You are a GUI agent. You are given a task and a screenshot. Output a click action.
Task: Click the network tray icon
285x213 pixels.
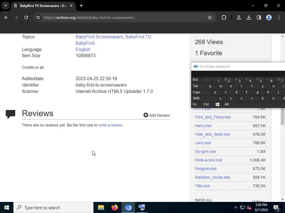[x=242, y=208]
